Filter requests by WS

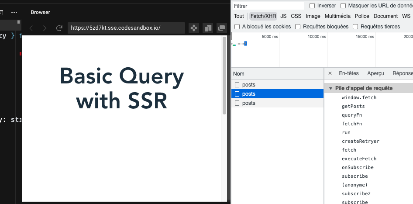[x=406, y=16]
